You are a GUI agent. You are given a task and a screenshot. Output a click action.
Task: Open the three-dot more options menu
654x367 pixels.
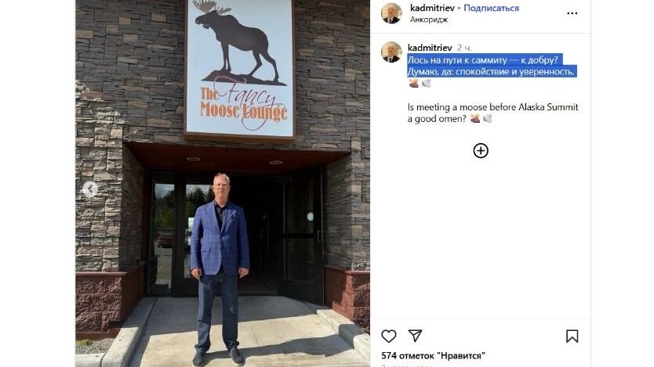[572, 13]
